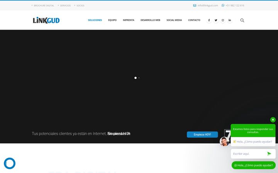Open the Socios top link
This screenshot has width=278, height=173.
pyautogui.click(x=80, y=6)
